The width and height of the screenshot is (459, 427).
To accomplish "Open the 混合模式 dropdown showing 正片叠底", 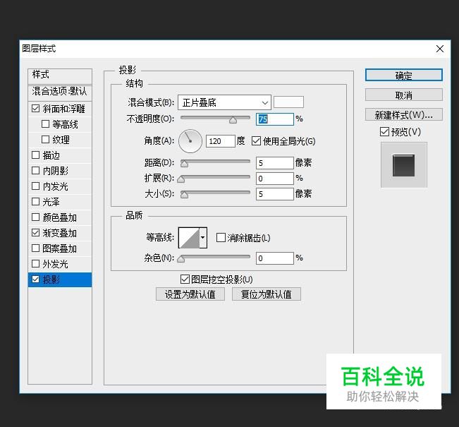I will (224, 102).
